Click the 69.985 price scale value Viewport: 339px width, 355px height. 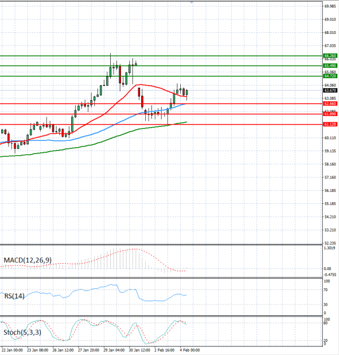[330, 6]
